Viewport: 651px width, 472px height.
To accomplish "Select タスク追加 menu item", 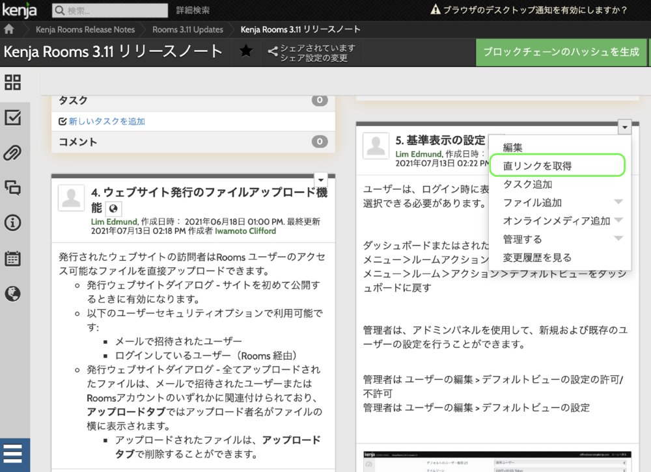I will [x=527, y=184].
